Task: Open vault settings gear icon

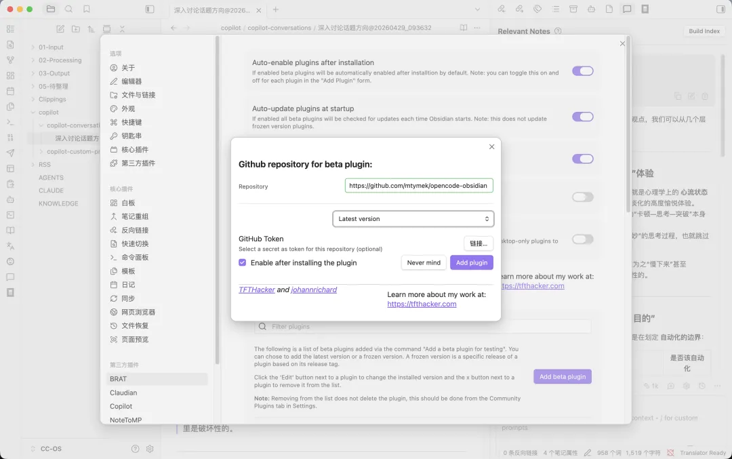Action: click(x=150, y=449)
